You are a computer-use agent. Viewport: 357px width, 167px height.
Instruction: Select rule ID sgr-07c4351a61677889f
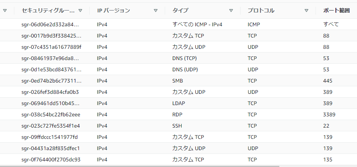click(x=51, y=47)
